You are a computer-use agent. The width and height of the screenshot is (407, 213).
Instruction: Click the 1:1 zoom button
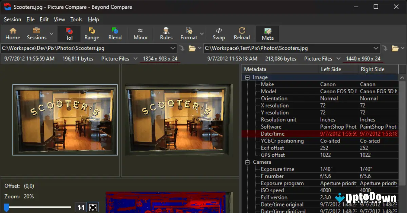(x=81, y=208)
